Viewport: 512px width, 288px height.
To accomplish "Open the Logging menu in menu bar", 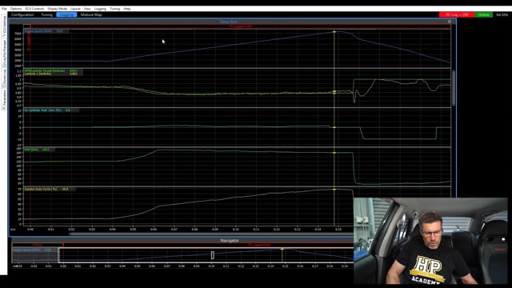I will (100, 9).
